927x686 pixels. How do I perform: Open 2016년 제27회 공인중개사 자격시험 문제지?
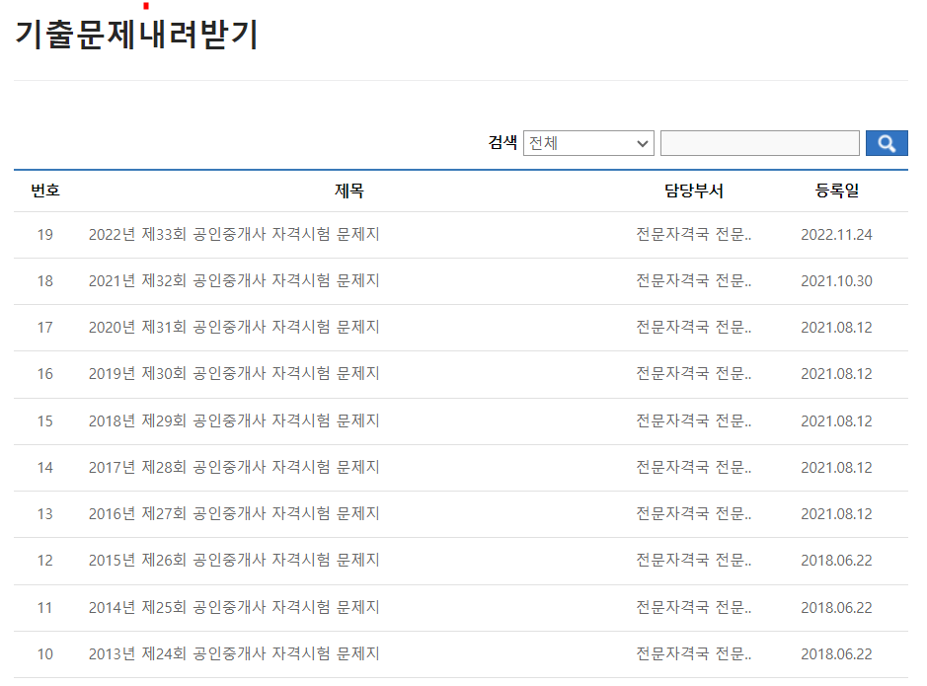pos(234,514)
